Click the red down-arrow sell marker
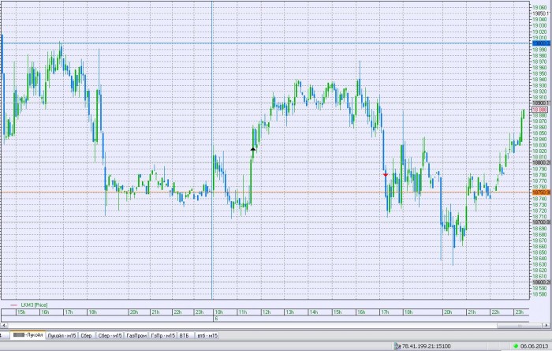 386,174
